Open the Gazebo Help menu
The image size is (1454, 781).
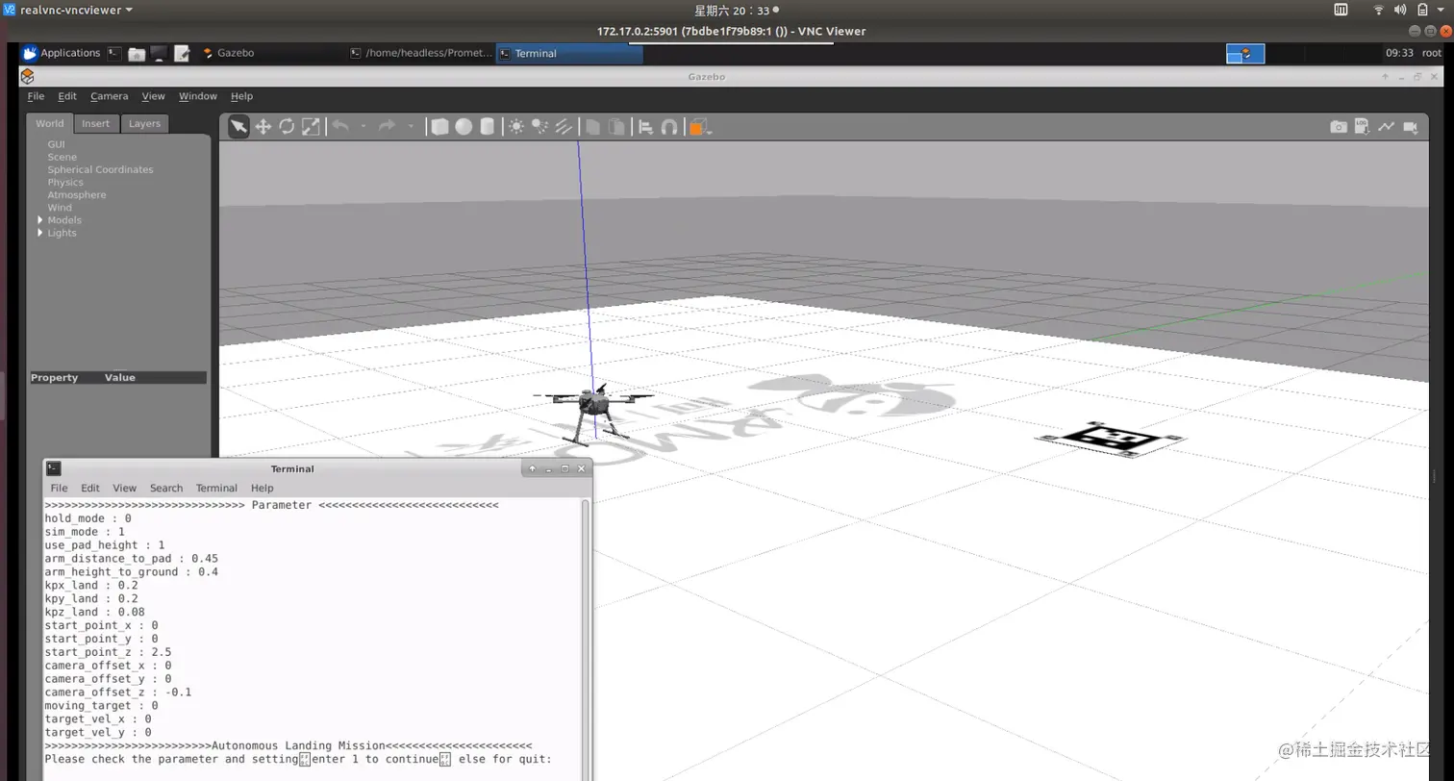coord(242,96)
